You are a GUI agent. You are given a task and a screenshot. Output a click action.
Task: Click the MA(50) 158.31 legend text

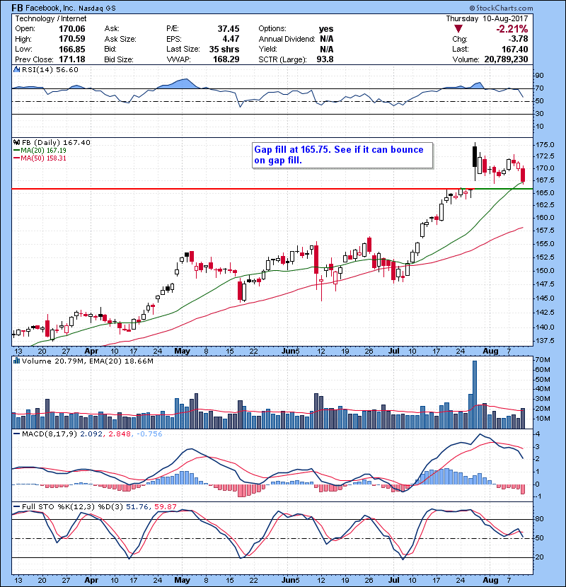point(43,158)
